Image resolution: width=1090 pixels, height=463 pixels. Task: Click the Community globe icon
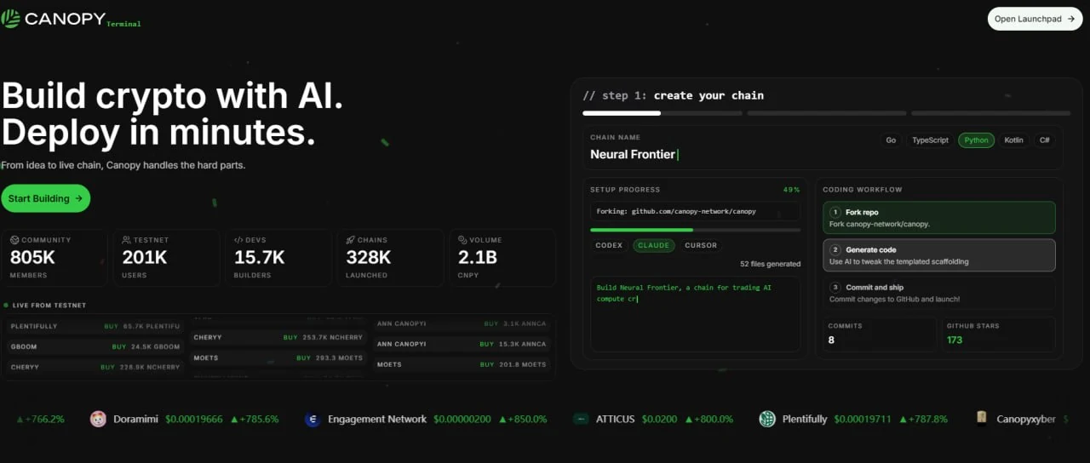[x=14, y=240]
